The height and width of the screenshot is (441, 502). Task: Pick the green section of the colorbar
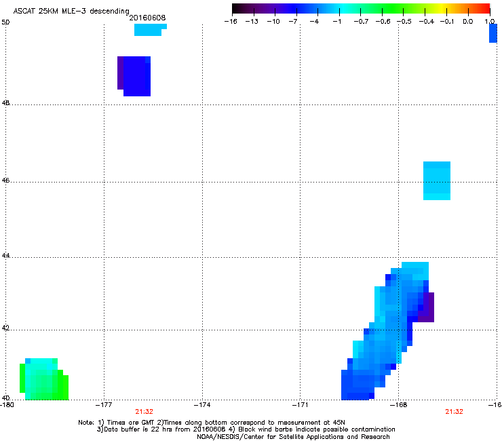tap(391, 9)
